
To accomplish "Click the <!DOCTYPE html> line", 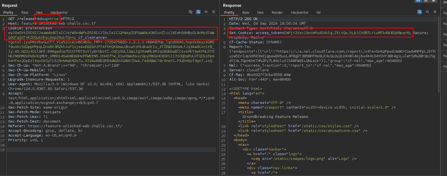I will point(246,89).
